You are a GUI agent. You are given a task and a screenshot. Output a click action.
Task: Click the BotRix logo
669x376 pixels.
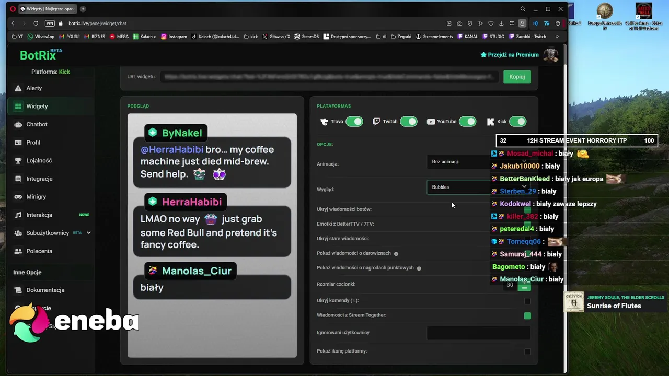click(40, 55)
